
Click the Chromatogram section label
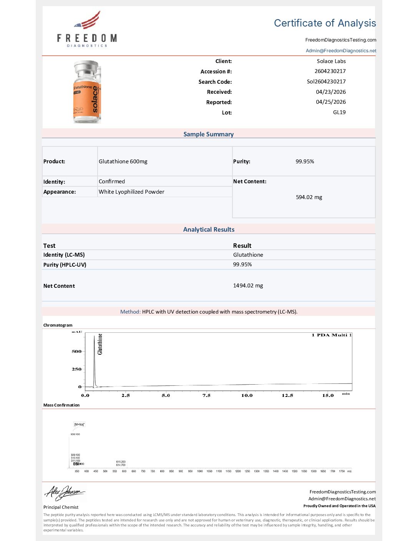58,325
